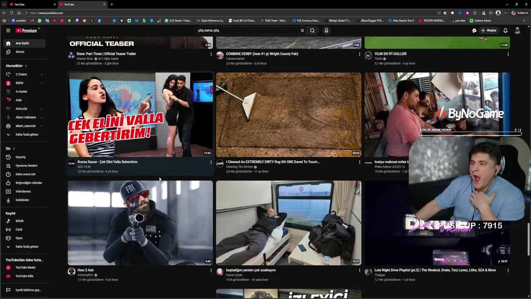Open more options for EXTREMELY DIRTY Rug video

(359, 162)
